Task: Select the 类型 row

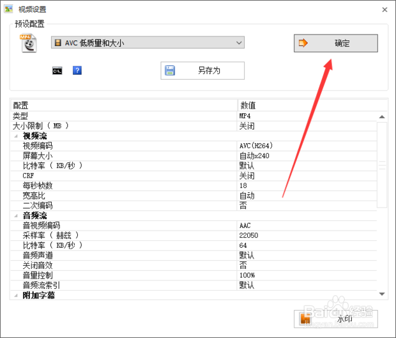Action: point(194,116)
